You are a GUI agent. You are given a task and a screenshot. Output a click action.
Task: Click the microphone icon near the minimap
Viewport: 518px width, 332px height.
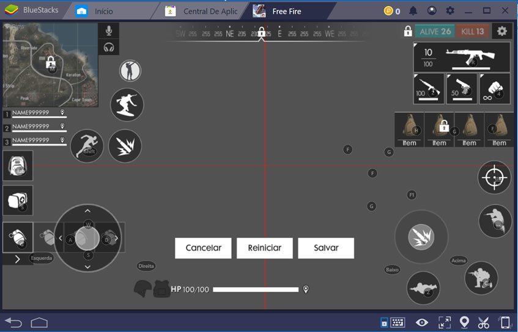[109, 31]
